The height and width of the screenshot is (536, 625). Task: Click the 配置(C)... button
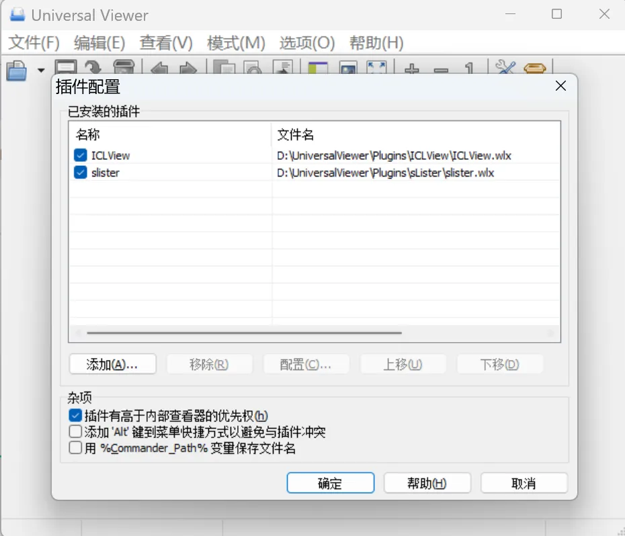point(306,364)
